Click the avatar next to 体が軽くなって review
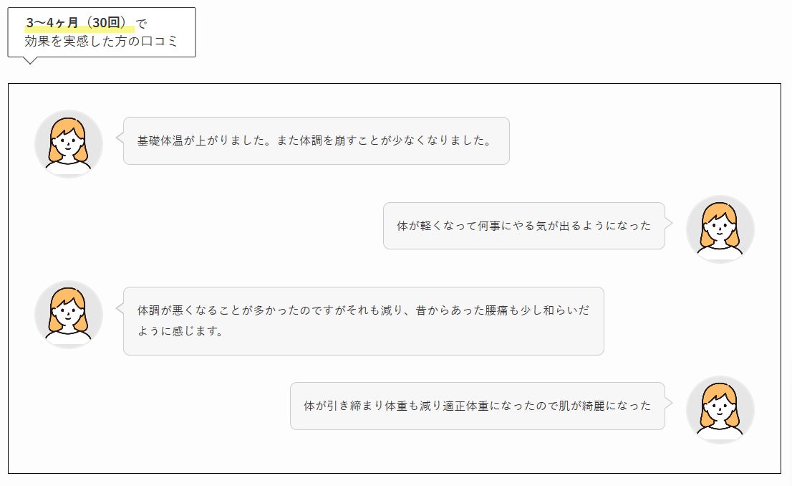The height and width of the screenshot is (486, 792). click(720, 229)
